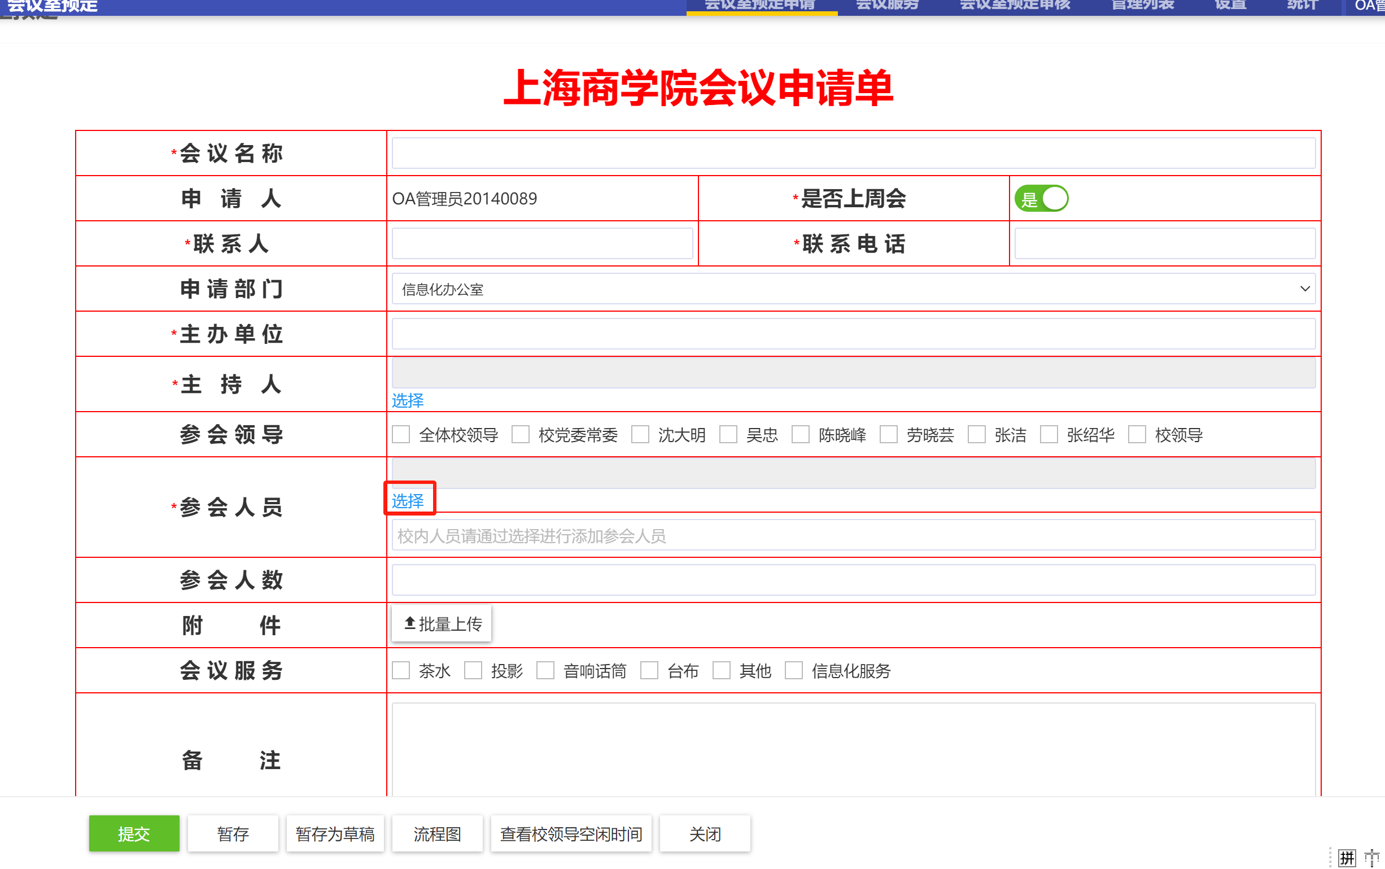Open the 会议室预定审核 tab

coord(1015,6)
